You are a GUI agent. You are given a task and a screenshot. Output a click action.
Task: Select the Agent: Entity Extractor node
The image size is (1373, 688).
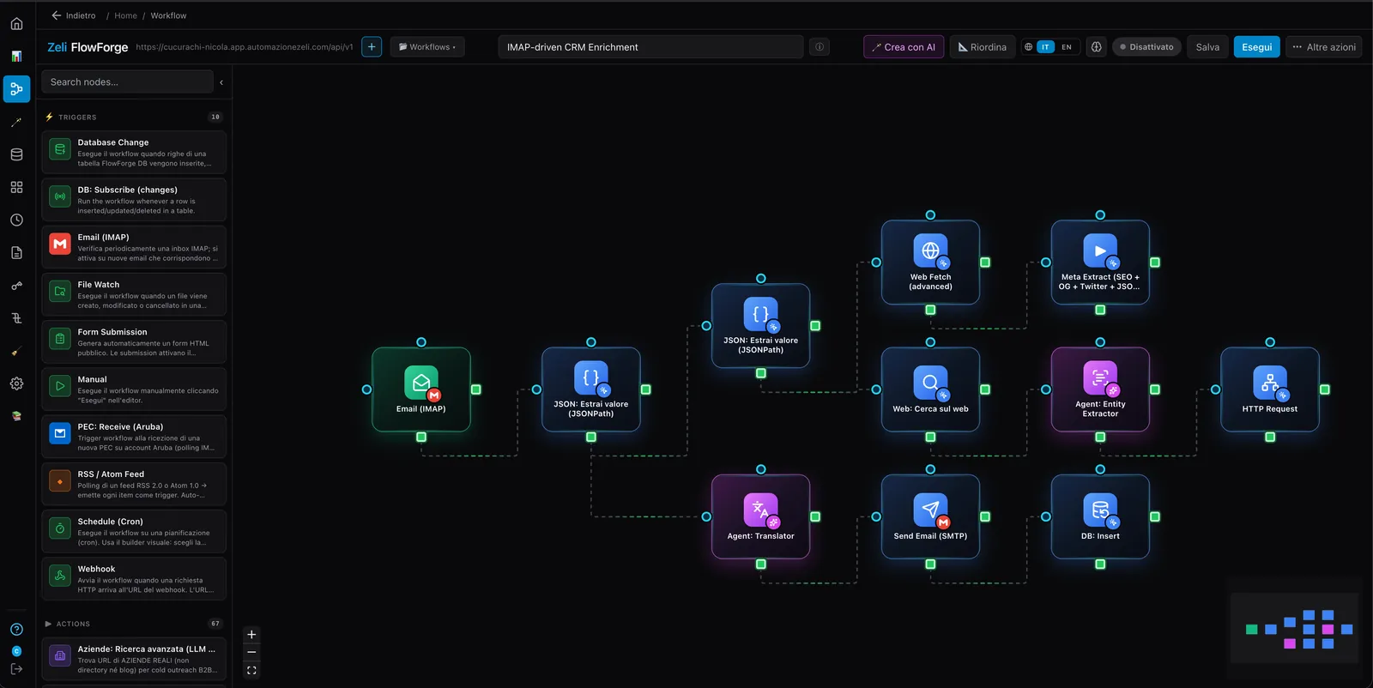click(1100, 389)
